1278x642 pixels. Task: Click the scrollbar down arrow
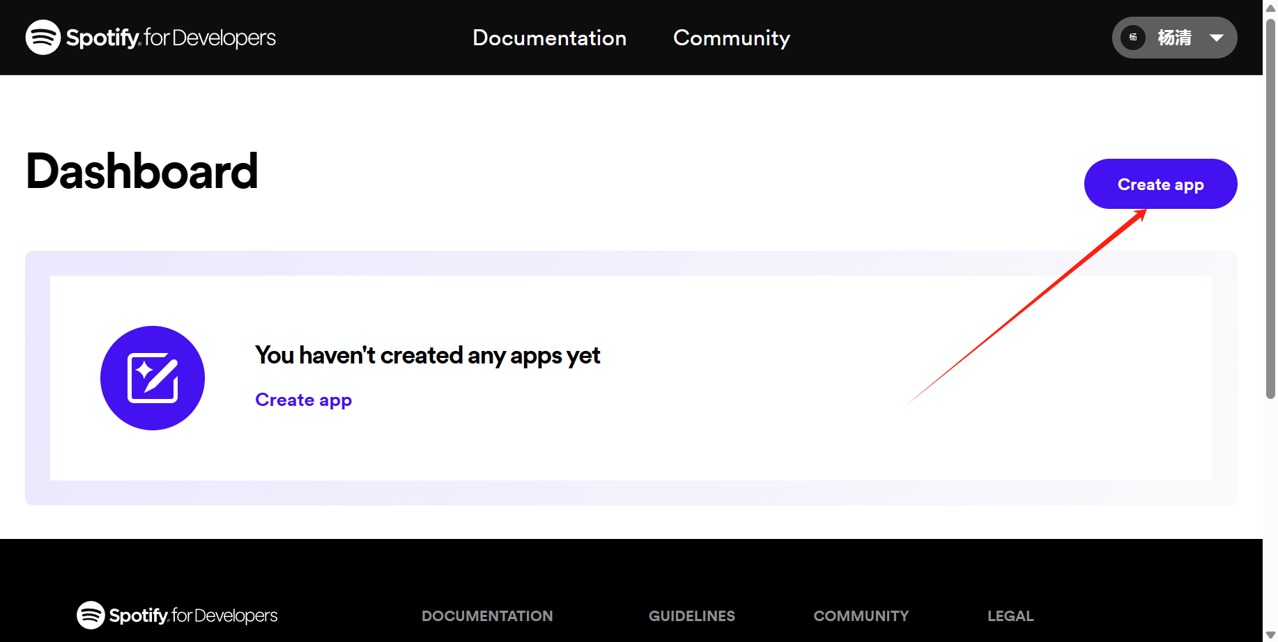coord(1270,634)
